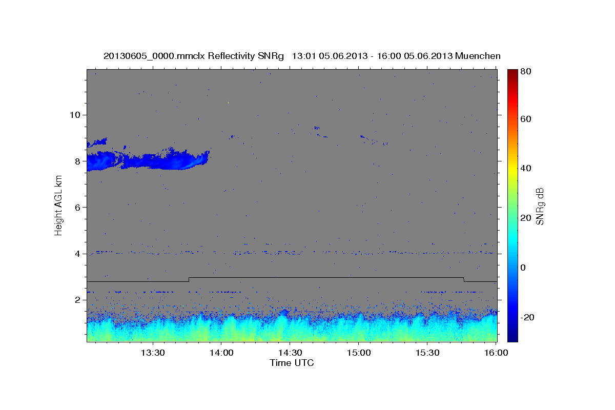Click the plot title text starting with '20130605_0000.mmclx'

(x=302, y=56)
